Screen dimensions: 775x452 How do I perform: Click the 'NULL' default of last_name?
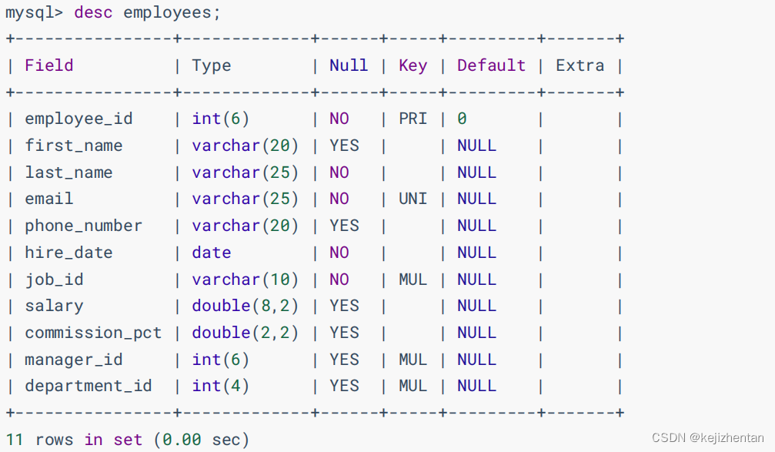476,172
